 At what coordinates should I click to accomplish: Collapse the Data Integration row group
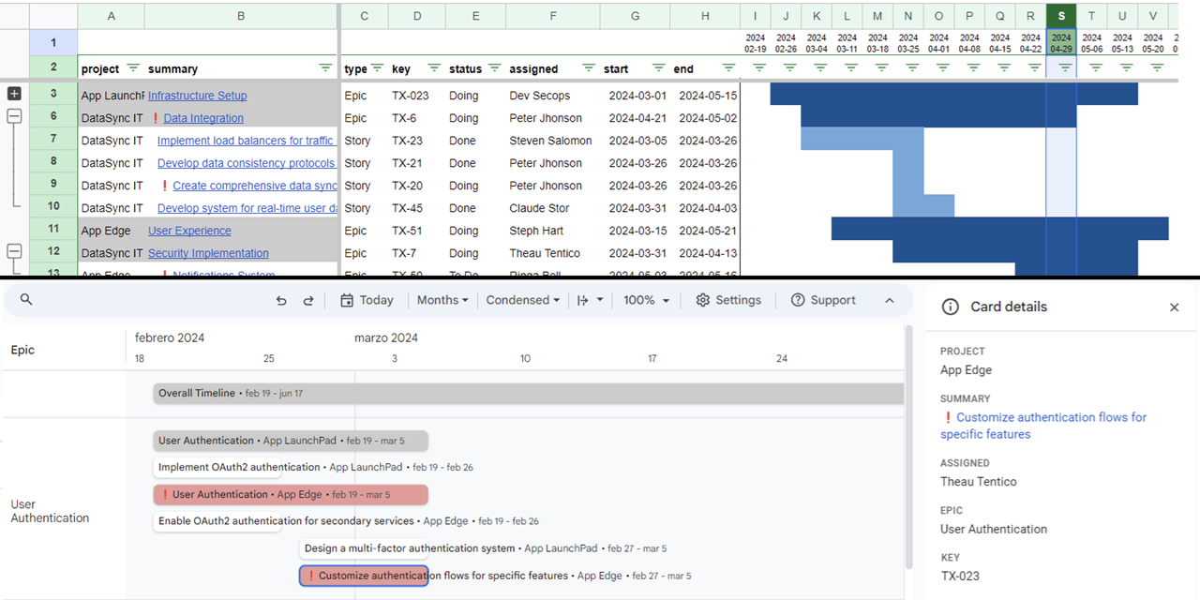click(14, 117)
